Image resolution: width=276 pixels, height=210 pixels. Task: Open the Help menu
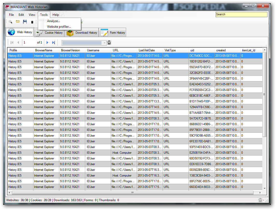coord(56,15)
